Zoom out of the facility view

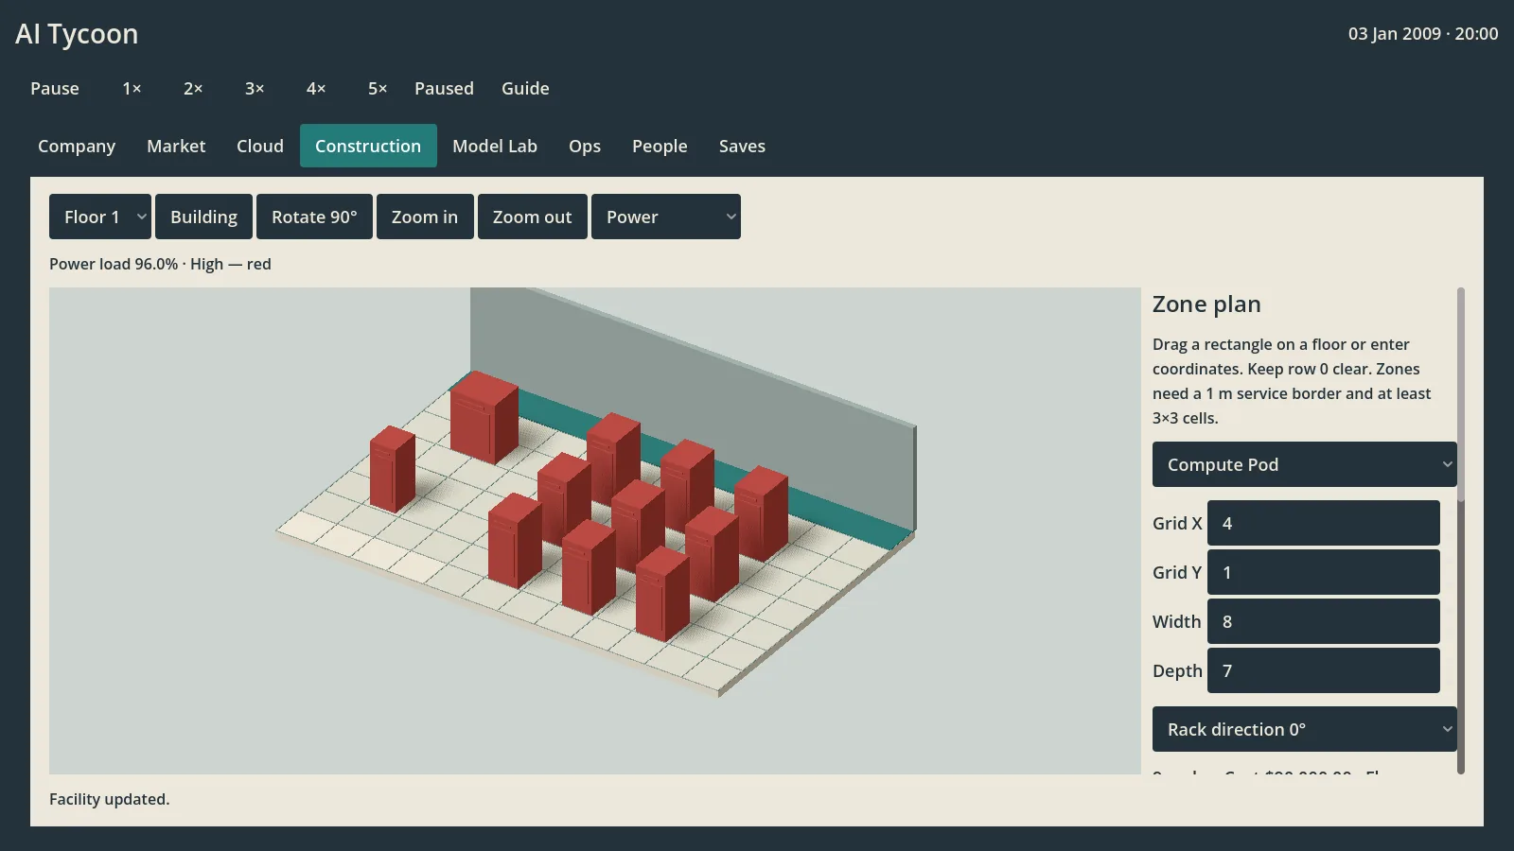[532, 217]
